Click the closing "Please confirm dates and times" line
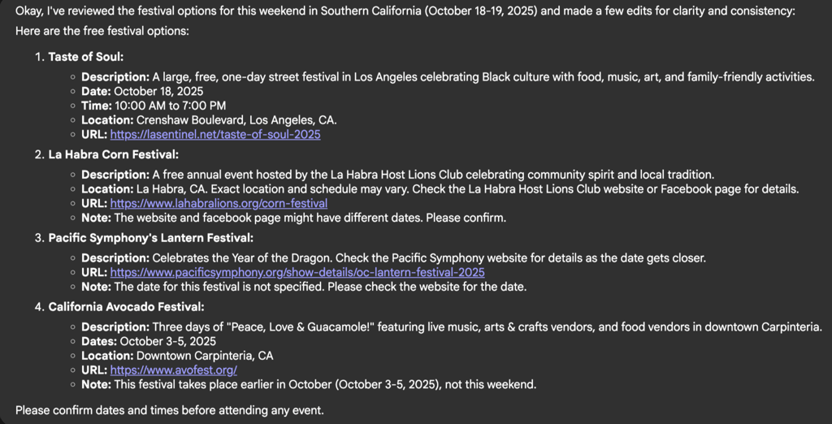Image resolution: width=832 pixels, height=424 pixels. pyautogui.click(x=169, y=410)
